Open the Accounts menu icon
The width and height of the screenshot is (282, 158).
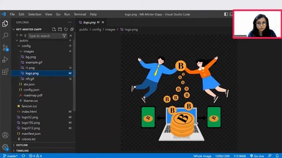pyautogui.click(x=5, y=135)
